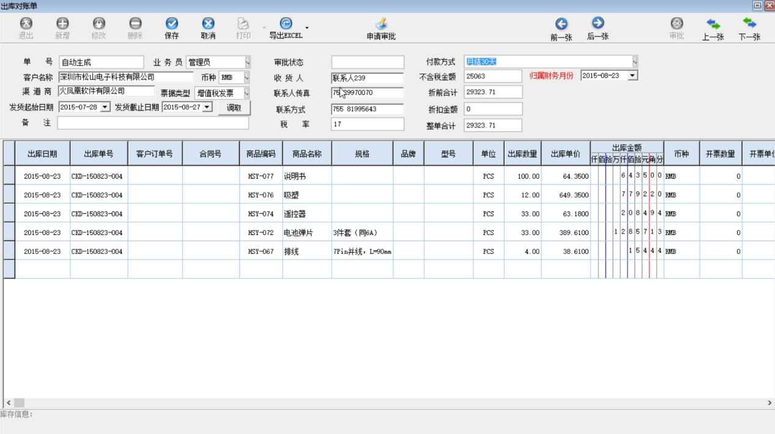Open dropdown arrow beside 打印
775x434 pixels.
pos(264,28)
